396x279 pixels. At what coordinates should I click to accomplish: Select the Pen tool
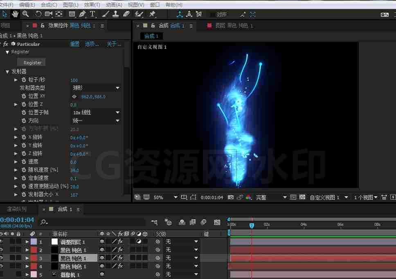pyautogui.click(x=82, y=14)
